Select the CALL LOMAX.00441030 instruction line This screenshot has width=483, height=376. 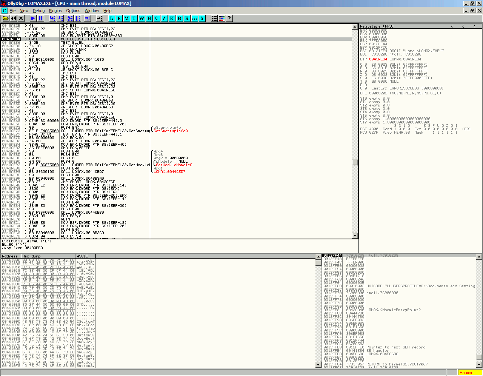177,60
